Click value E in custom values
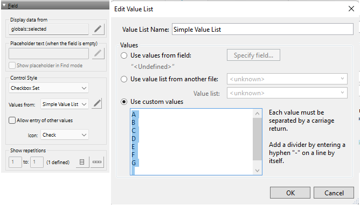 pyautogui.click(x=133, y=146)
